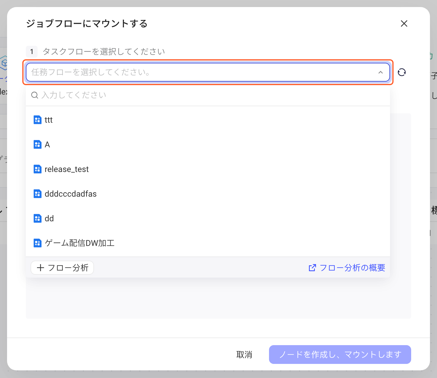This screenshot has width=437, height=378.
Task: Click the flow icon beside ゲーム配信DW加工
Action: click(x=38, y=243)
